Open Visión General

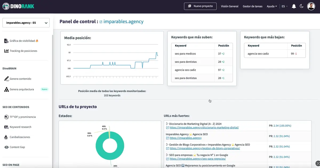pyautogui.click(x=230, y=6)
